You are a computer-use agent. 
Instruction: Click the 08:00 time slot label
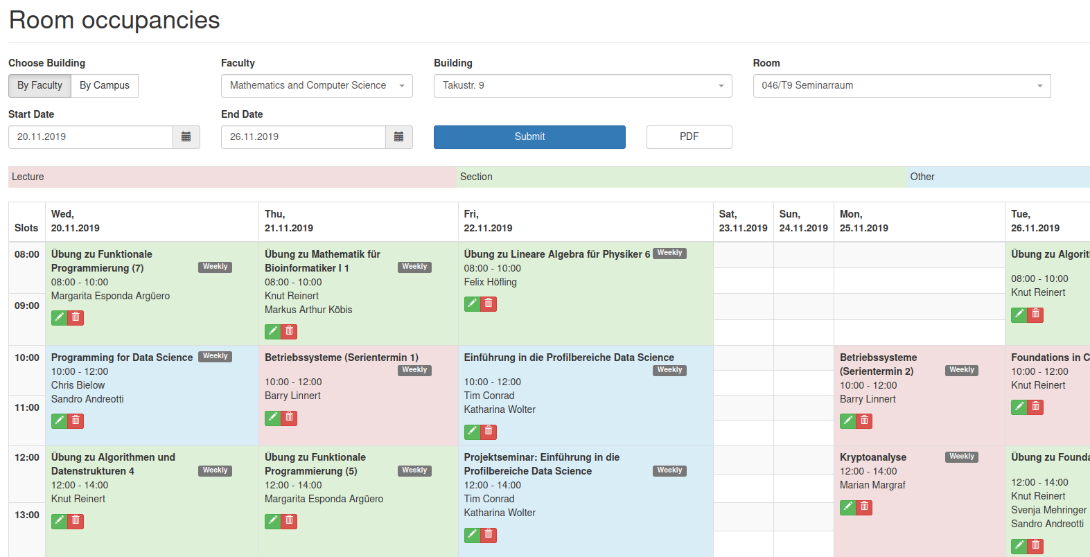point(27,255)
